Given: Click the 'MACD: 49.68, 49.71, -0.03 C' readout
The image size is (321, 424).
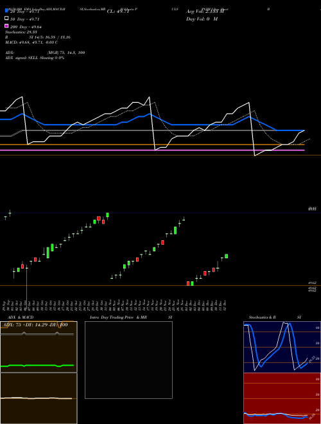Looking at the screenshot, I should click(31, 42).
